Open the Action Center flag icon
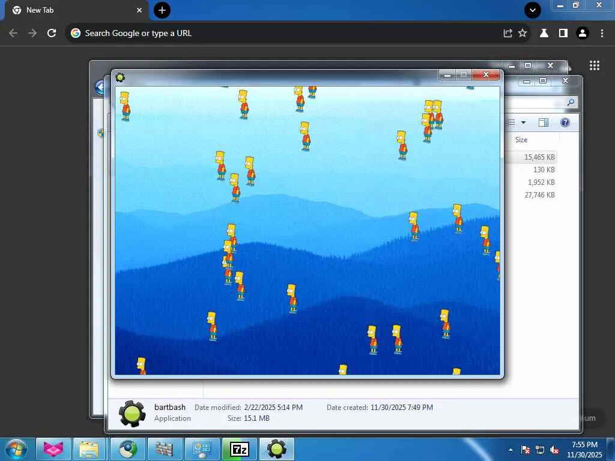 [525, 450]
